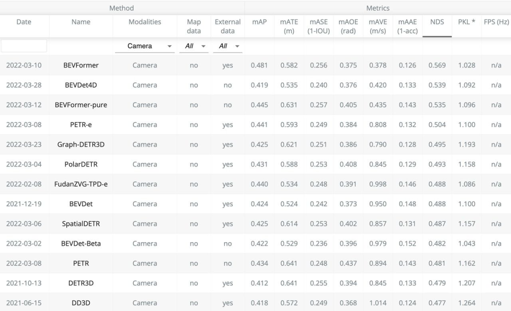
Task: Sort by mATE (m) column header
Action: (289, 26)
